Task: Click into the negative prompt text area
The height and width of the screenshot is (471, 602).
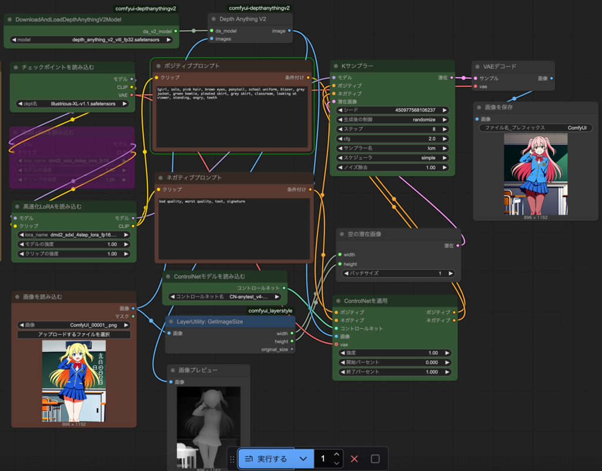Action: (234, 228)
